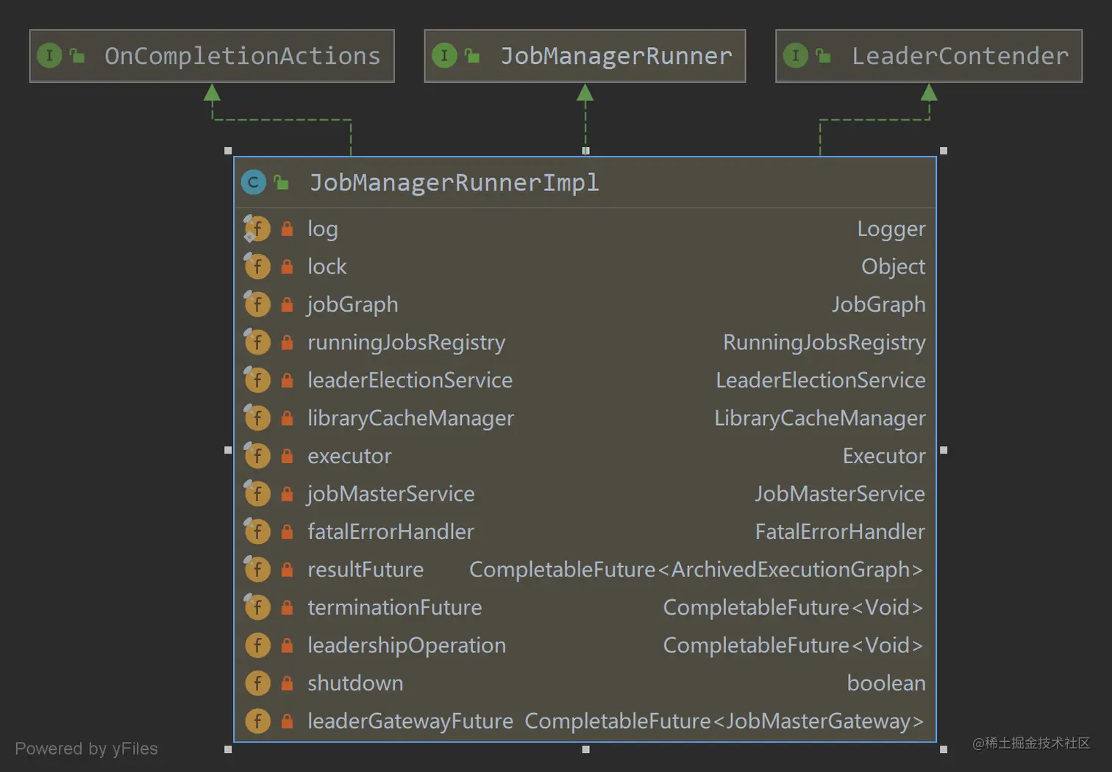Click the field icon next to leaderGatewayFuture
This screenshot has height=772, width=1112.
click(x=257, y=721)
